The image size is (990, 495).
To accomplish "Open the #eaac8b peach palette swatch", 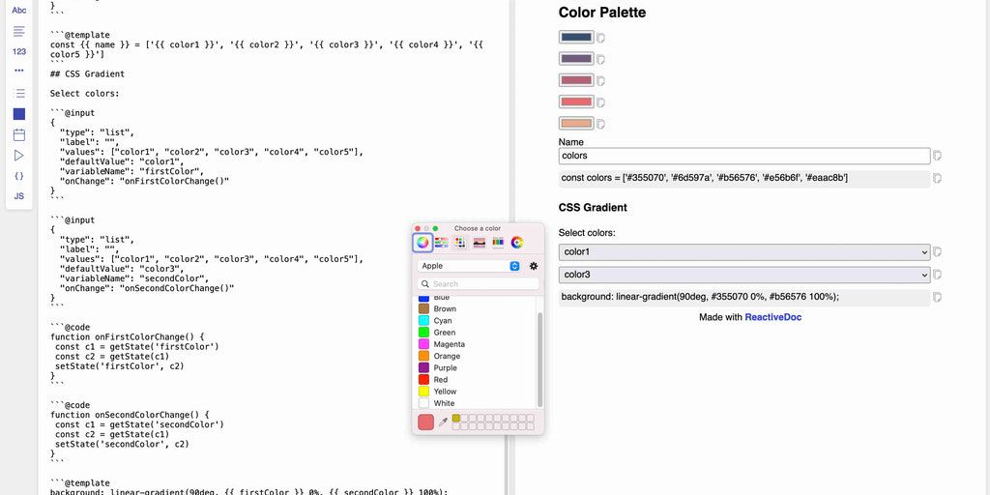I will [576, 123].
